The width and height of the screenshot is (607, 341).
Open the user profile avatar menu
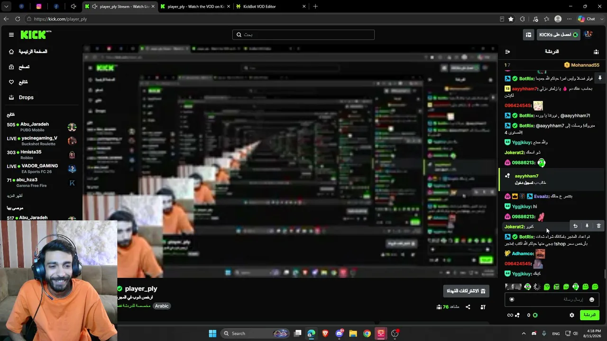point(588,35)
